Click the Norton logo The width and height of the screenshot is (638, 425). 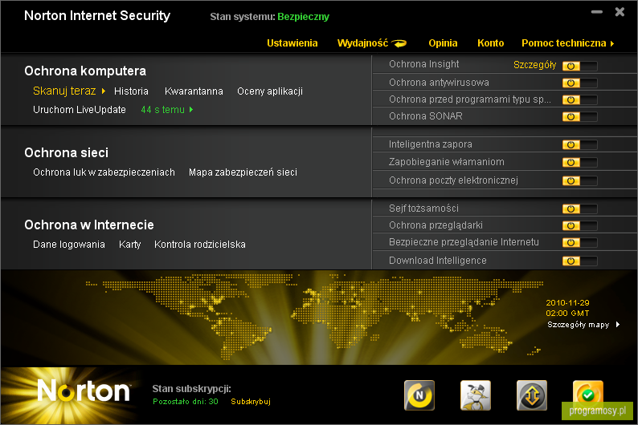click(84, 391)
